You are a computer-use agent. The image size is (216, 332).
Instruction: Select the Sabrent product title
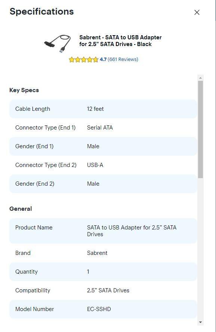pyautogui.click(x=120, y=41)
